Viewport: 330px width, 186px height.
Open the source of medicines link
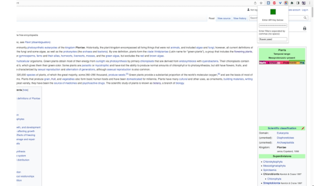(x=65, y=83)
